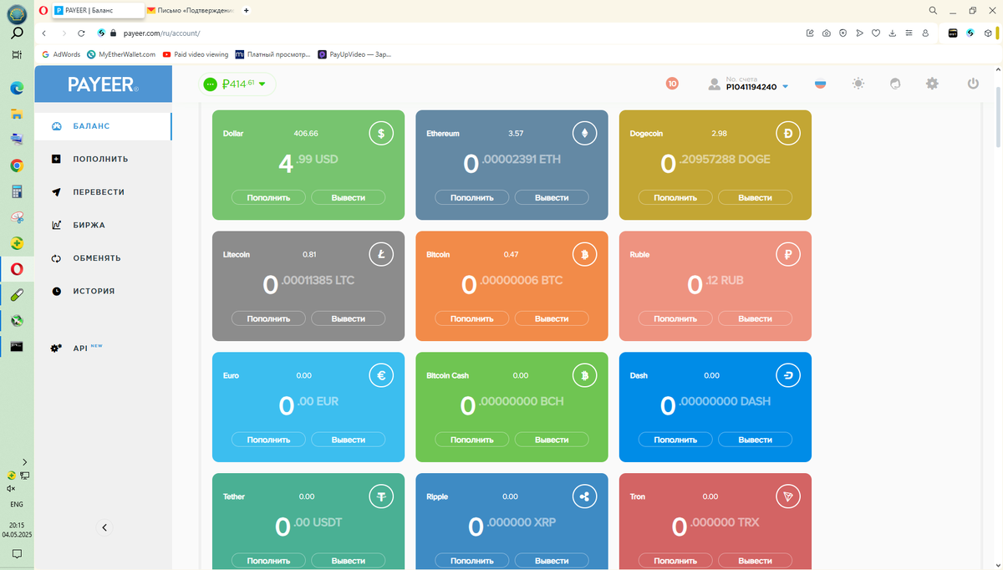The image size is (1003, 570).
Task: Click Пополнить on the Ethereum card
Action: (x=471, y=198)
